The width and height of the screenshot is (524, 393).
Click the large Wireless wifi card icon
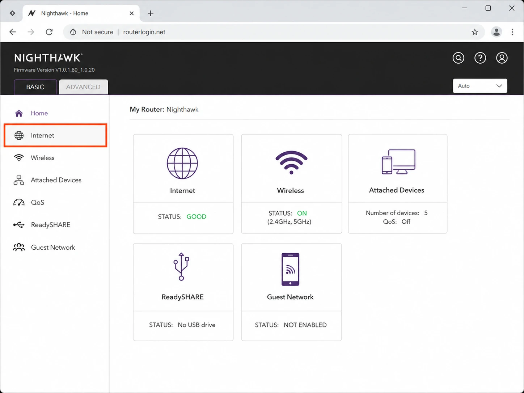pyautogui.click(x=291, y=162)
